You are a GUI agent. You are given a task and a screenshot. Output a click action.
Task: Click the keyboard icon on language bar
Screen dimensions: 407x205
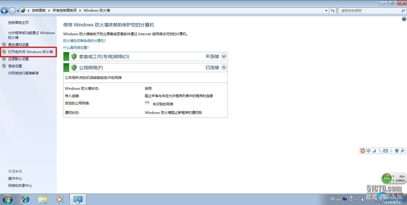(x=339, y=199)
